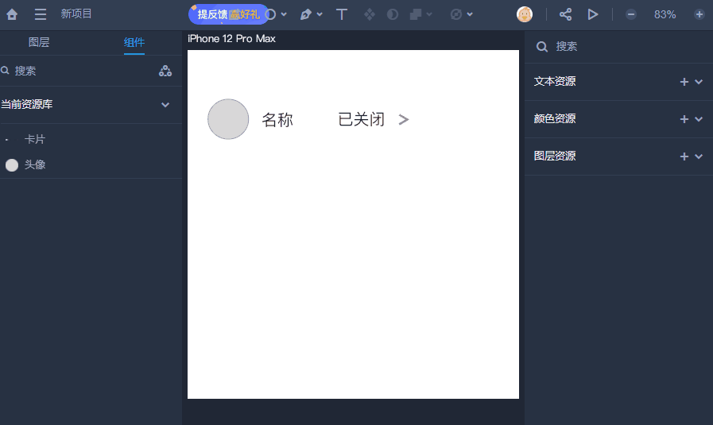The width and height of the screenshot is (713, 425).
Task: Collapse the 当前资源库 section chevron
Action: [165, 105]
